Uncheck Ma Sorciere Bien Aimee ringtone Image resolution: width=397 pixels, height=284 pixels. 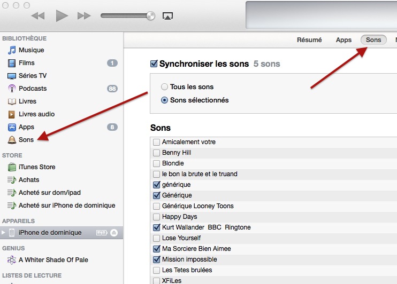156,249
